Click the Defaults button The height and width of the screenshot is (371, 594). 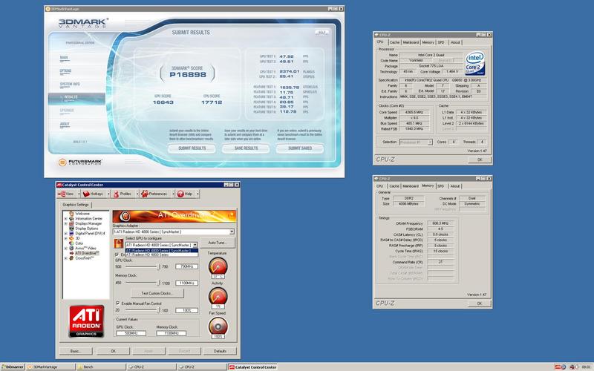pos(220,351)
